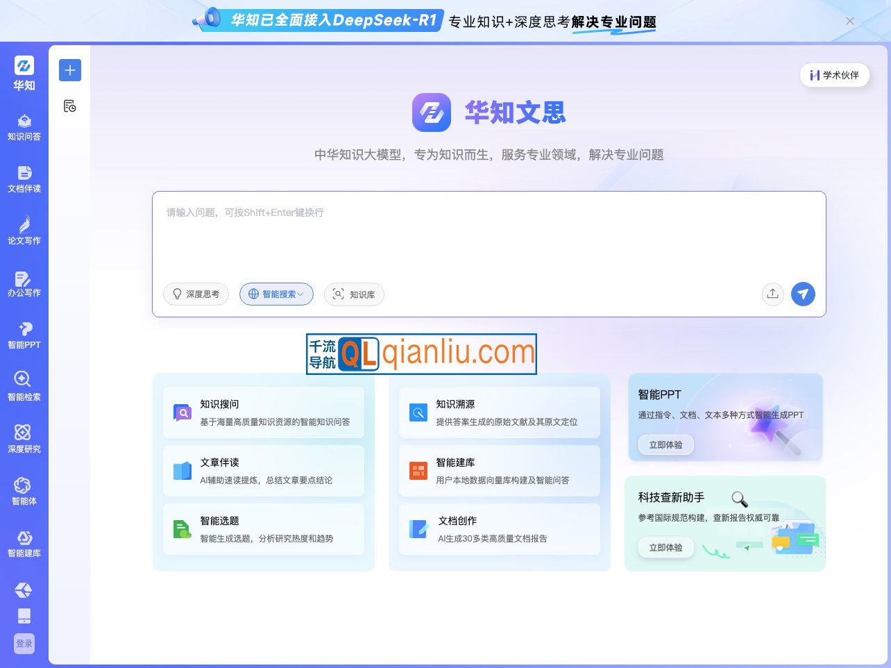
Task: Click 立即体验 under 智能PPT card
Action: point(665,444)
